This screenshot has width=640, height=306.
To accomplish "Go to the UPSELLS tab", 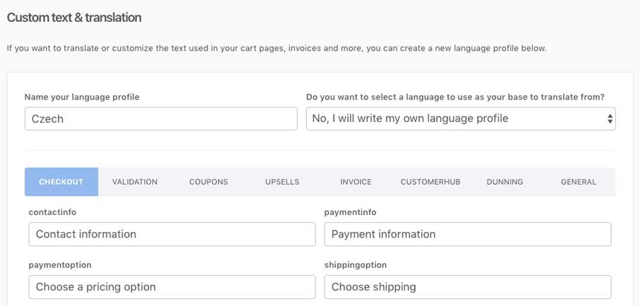I will tap(282, 182).
